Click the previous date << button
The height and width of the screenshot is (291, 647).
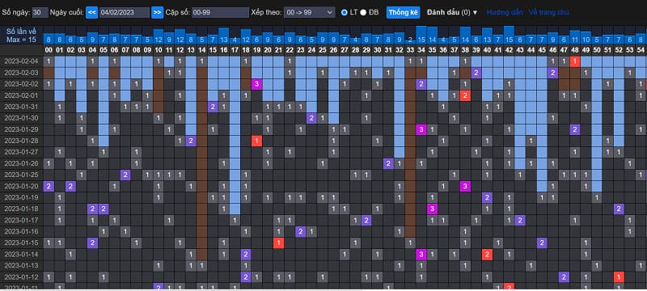pos(91,12)
